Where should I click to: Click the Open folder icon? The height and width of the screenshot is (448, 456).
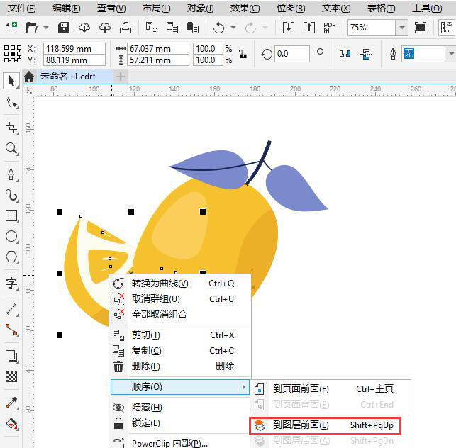31,28
